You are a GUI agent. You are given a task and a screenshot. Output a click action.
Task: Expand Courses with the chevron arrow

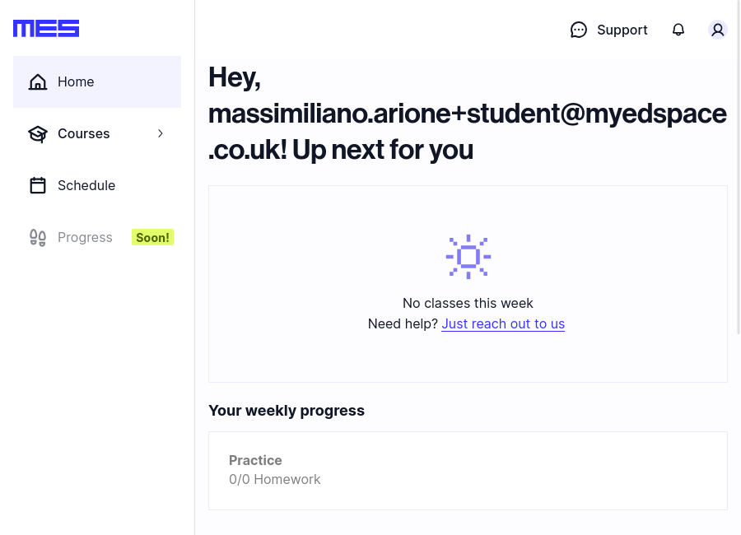(161, 133)
